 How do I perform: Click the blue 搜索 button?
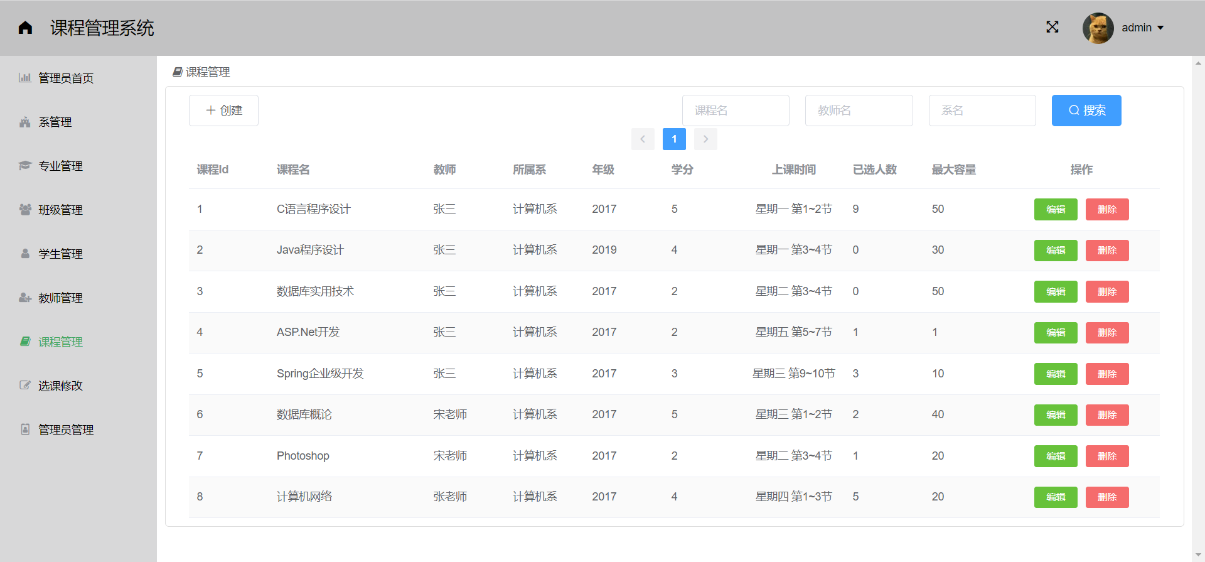coord(1086,111)
